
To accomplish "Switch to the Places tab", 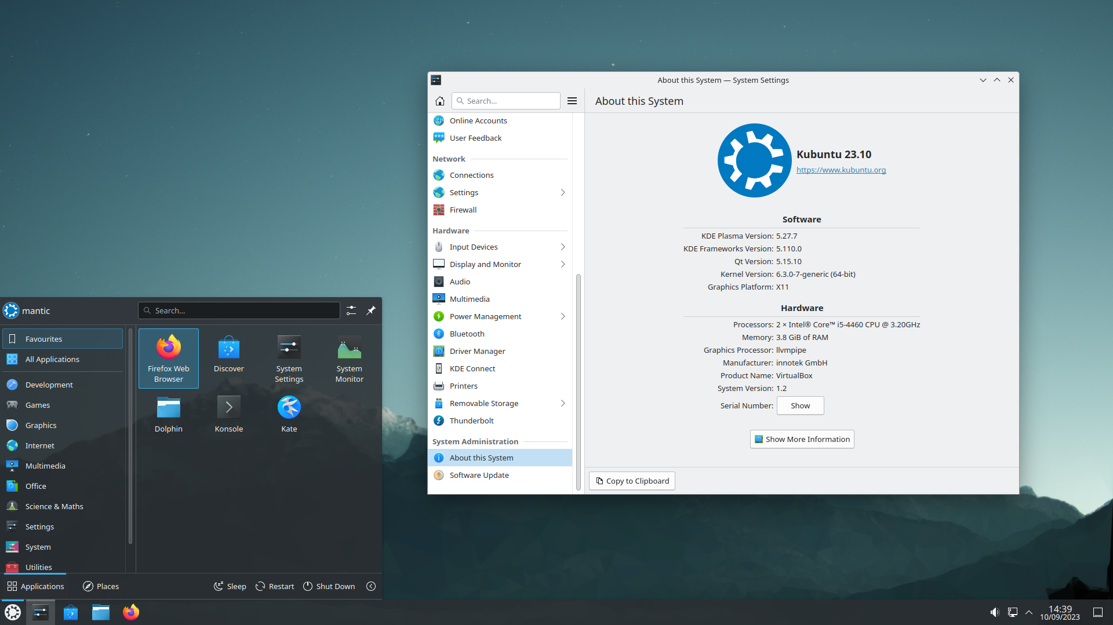I will [x=101, y=586].
